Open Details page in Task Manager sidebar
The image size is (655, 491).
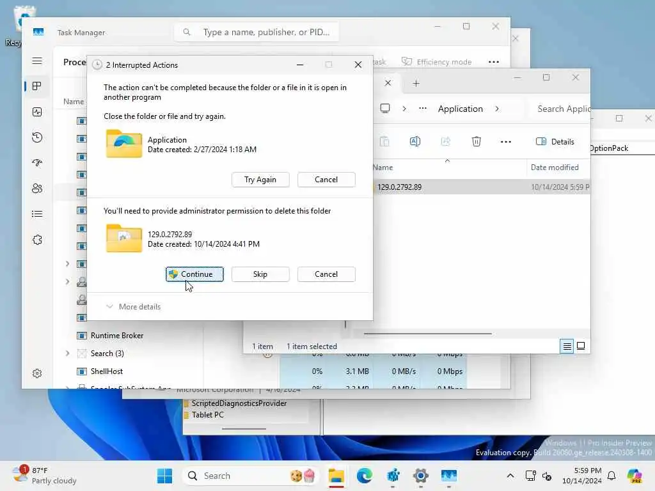tap(37, 214)
